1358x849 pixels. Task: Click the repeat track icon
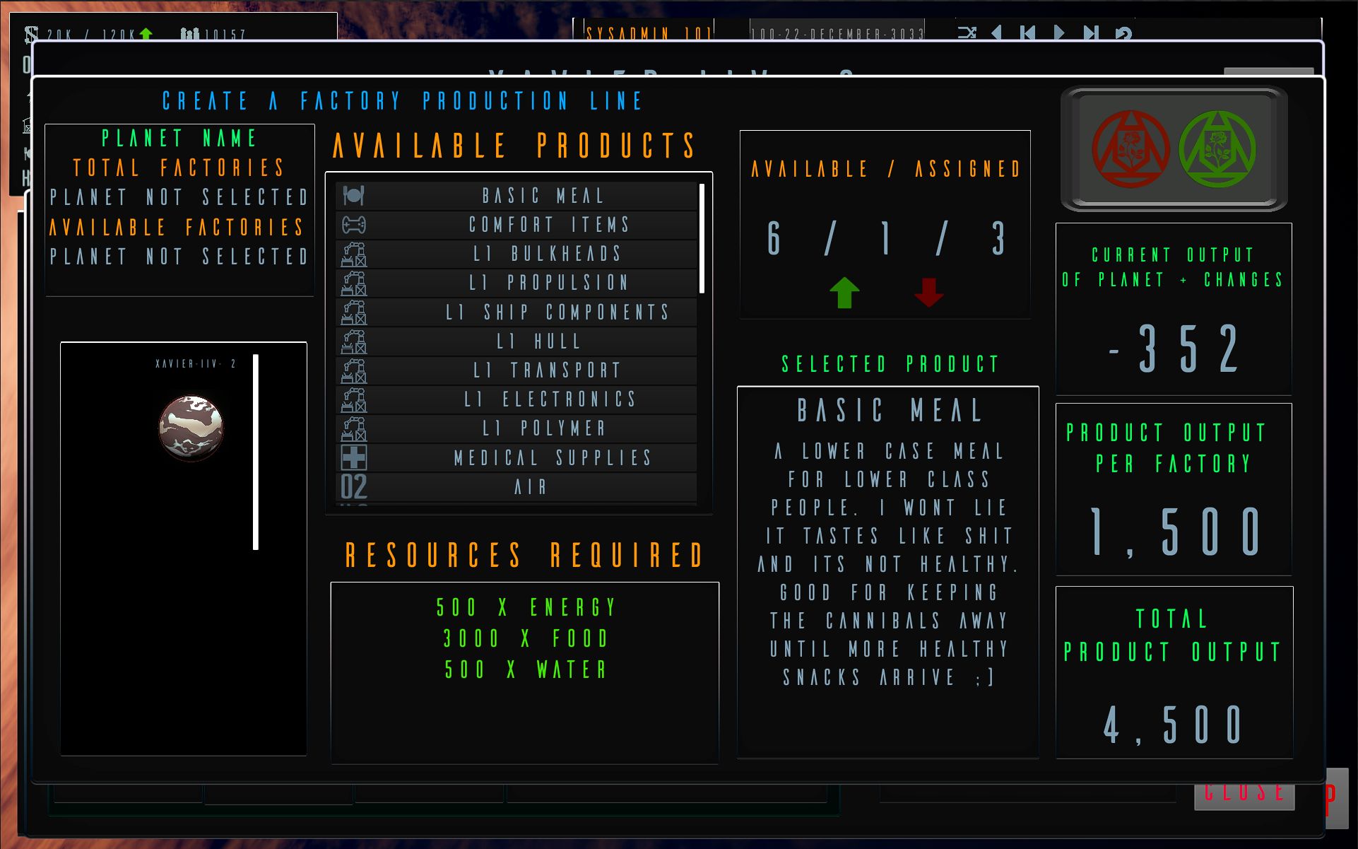pos(1123,33)
